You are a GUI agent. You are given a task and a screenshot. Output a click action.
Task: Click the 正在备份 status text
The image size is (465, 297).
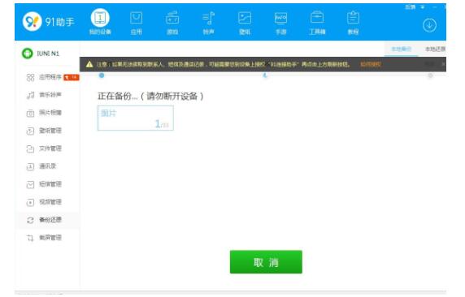point(150,96)
